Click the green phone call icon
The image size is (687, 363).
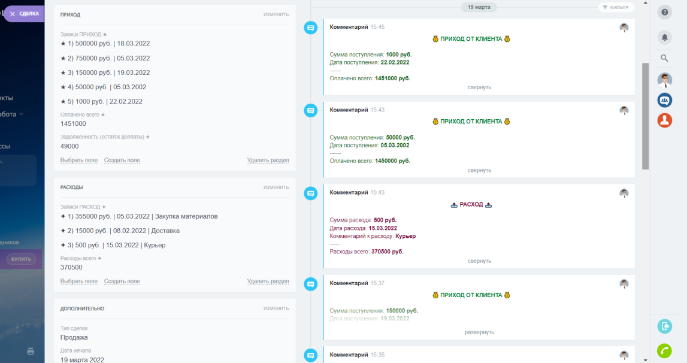tap(664, 351)
